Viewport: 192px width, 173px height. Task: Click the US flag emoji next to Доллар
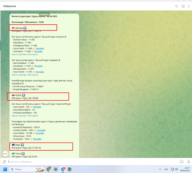[13, 28]
